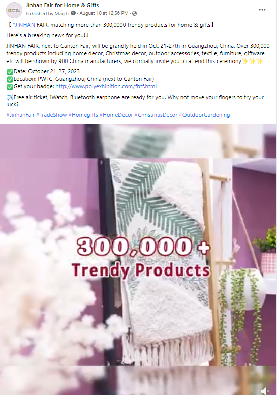The height and width of the screenshot is (395, 277).
Task: Open the Jinhan Fair for Home & Gifts page name
Action: coord(62,5)
